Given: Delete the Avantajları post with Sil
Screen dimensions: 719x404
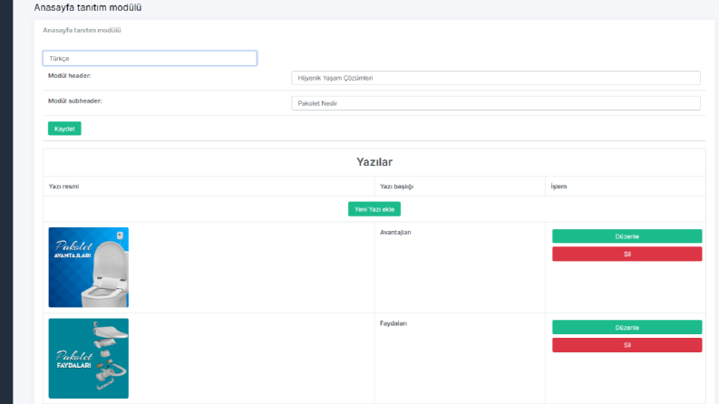Looking at the screenshot, I should point(627,254).
